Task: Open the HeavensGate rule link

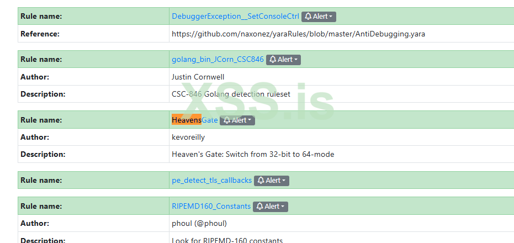Action: pyautogui.click(x=195, y=120)
